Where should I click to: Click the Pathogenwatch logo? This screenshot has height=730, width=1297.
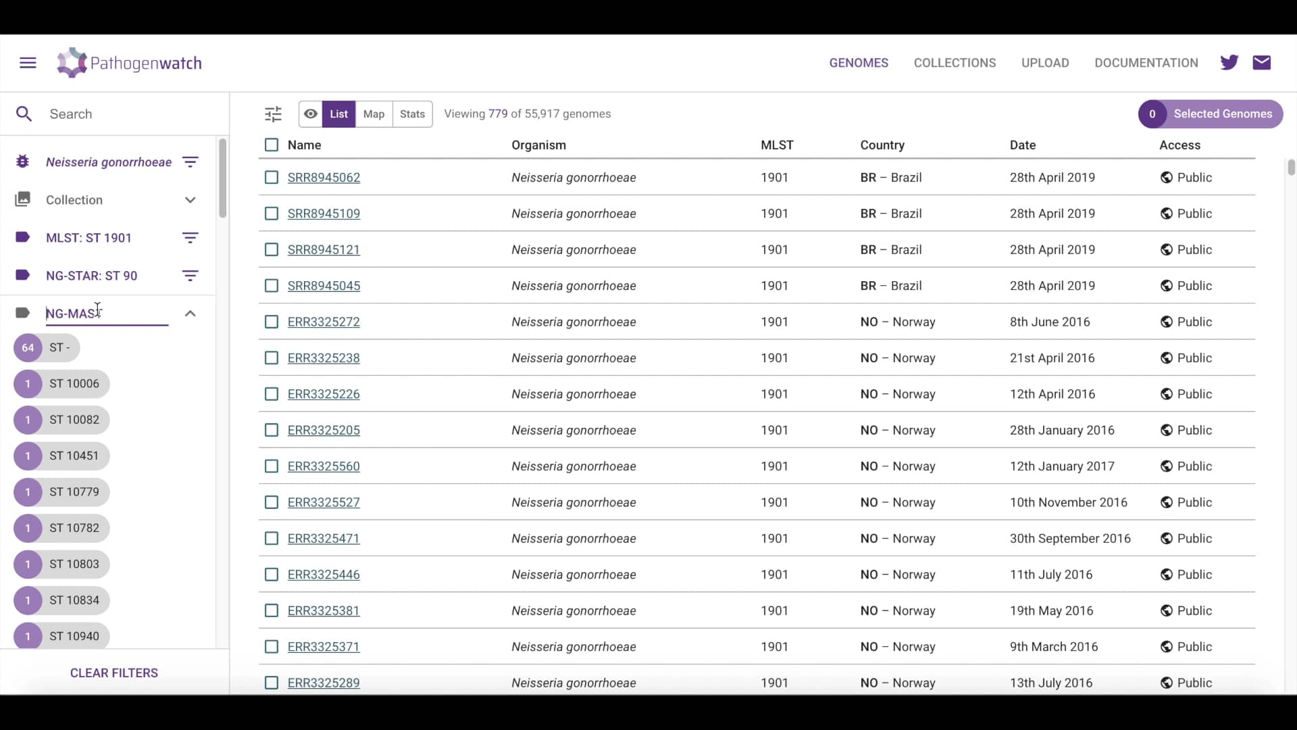(128, 62)
